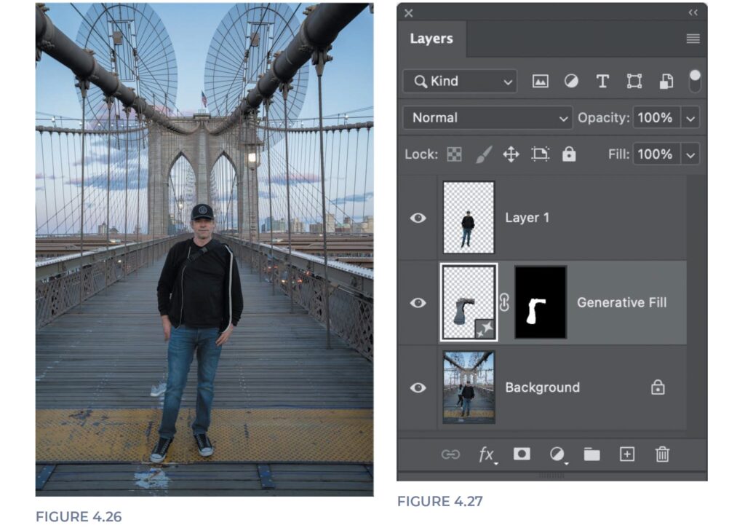The image size is (745, 528).
Task: Filter layers by shape layers
Action: [634, 82]
